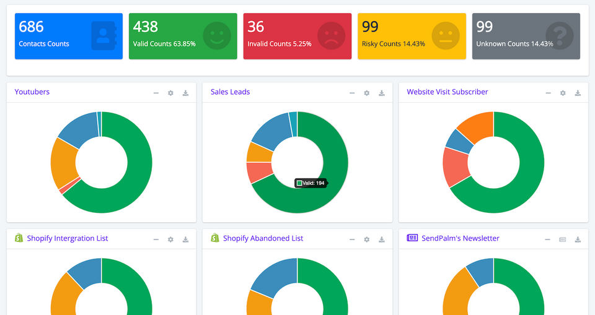
Task: Click the 686 Contacts Counts card
Action: point(69,36)
